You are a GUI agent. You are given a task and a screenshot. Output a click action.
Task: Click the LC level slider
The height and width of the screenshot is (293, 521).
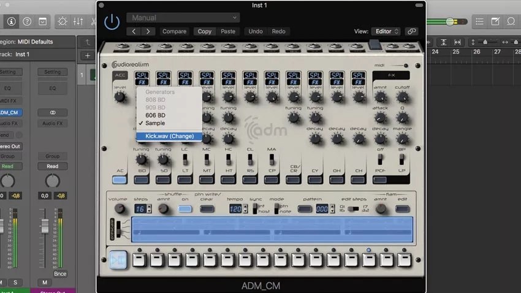184,159
